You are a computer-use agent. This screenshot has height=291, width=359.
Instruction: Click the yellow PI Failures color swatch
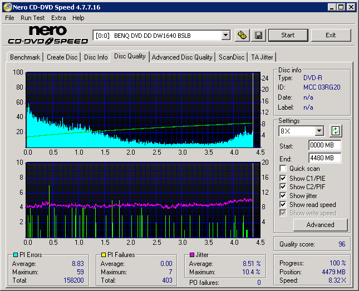pos(104,255)
